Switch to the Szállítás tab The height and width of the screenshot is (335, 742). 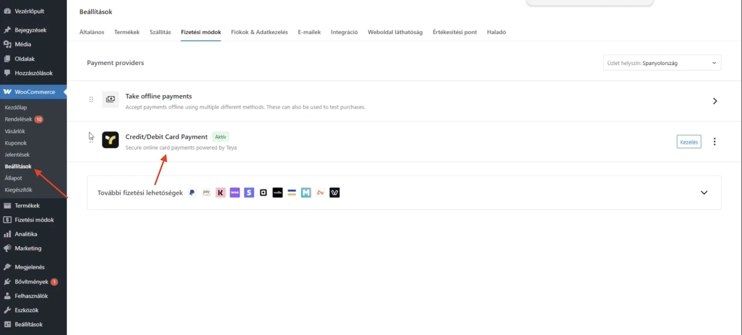(x=160, y=32)
